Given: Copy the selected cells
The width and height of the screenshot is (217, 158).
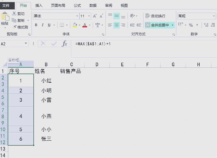Looking at the screenshot, I should [18, 20].
